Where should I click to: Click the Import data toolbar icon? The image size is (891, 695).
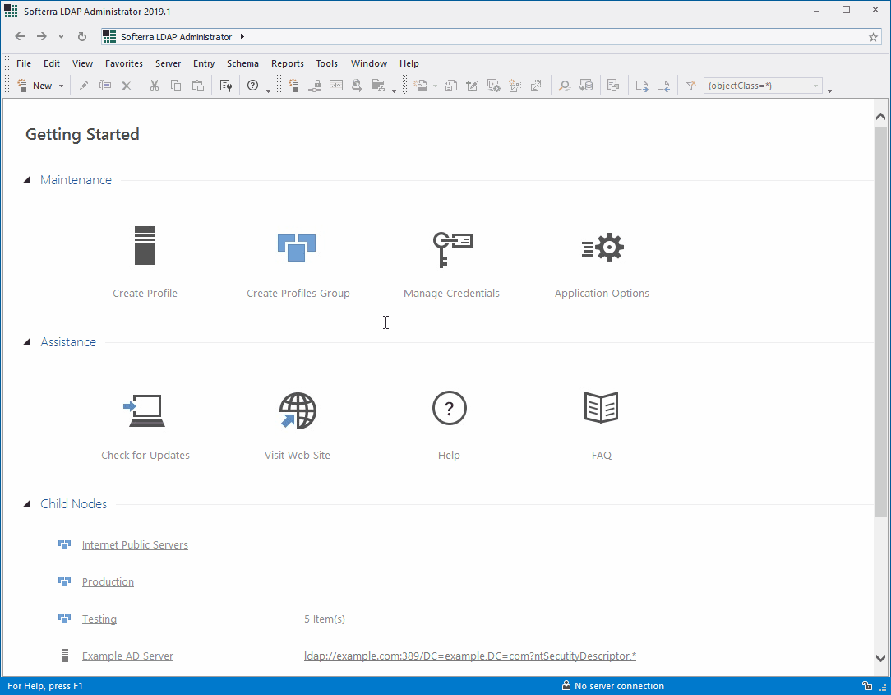(663, 86)
